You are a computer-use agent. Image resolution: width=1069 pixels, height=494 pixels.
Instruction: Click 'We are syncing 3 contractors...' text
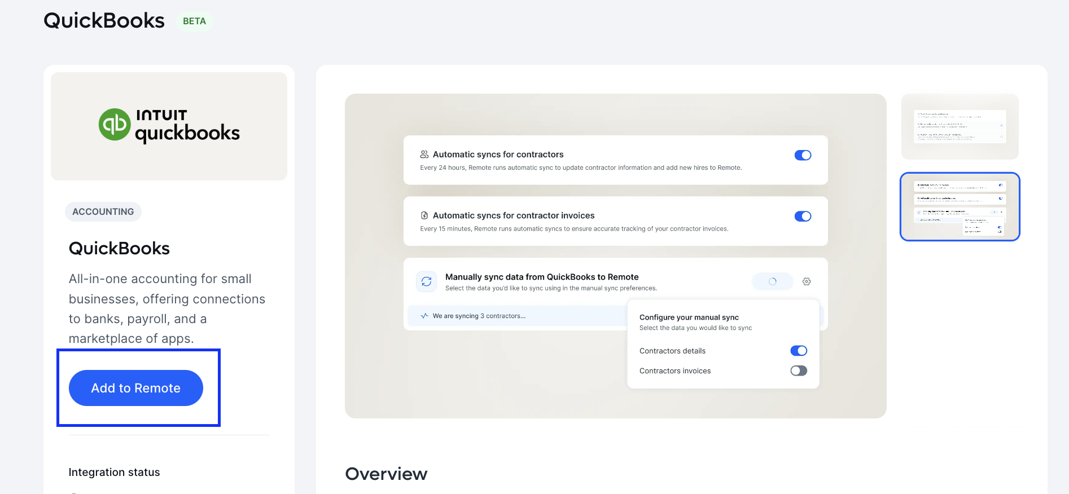coord(479,316)
